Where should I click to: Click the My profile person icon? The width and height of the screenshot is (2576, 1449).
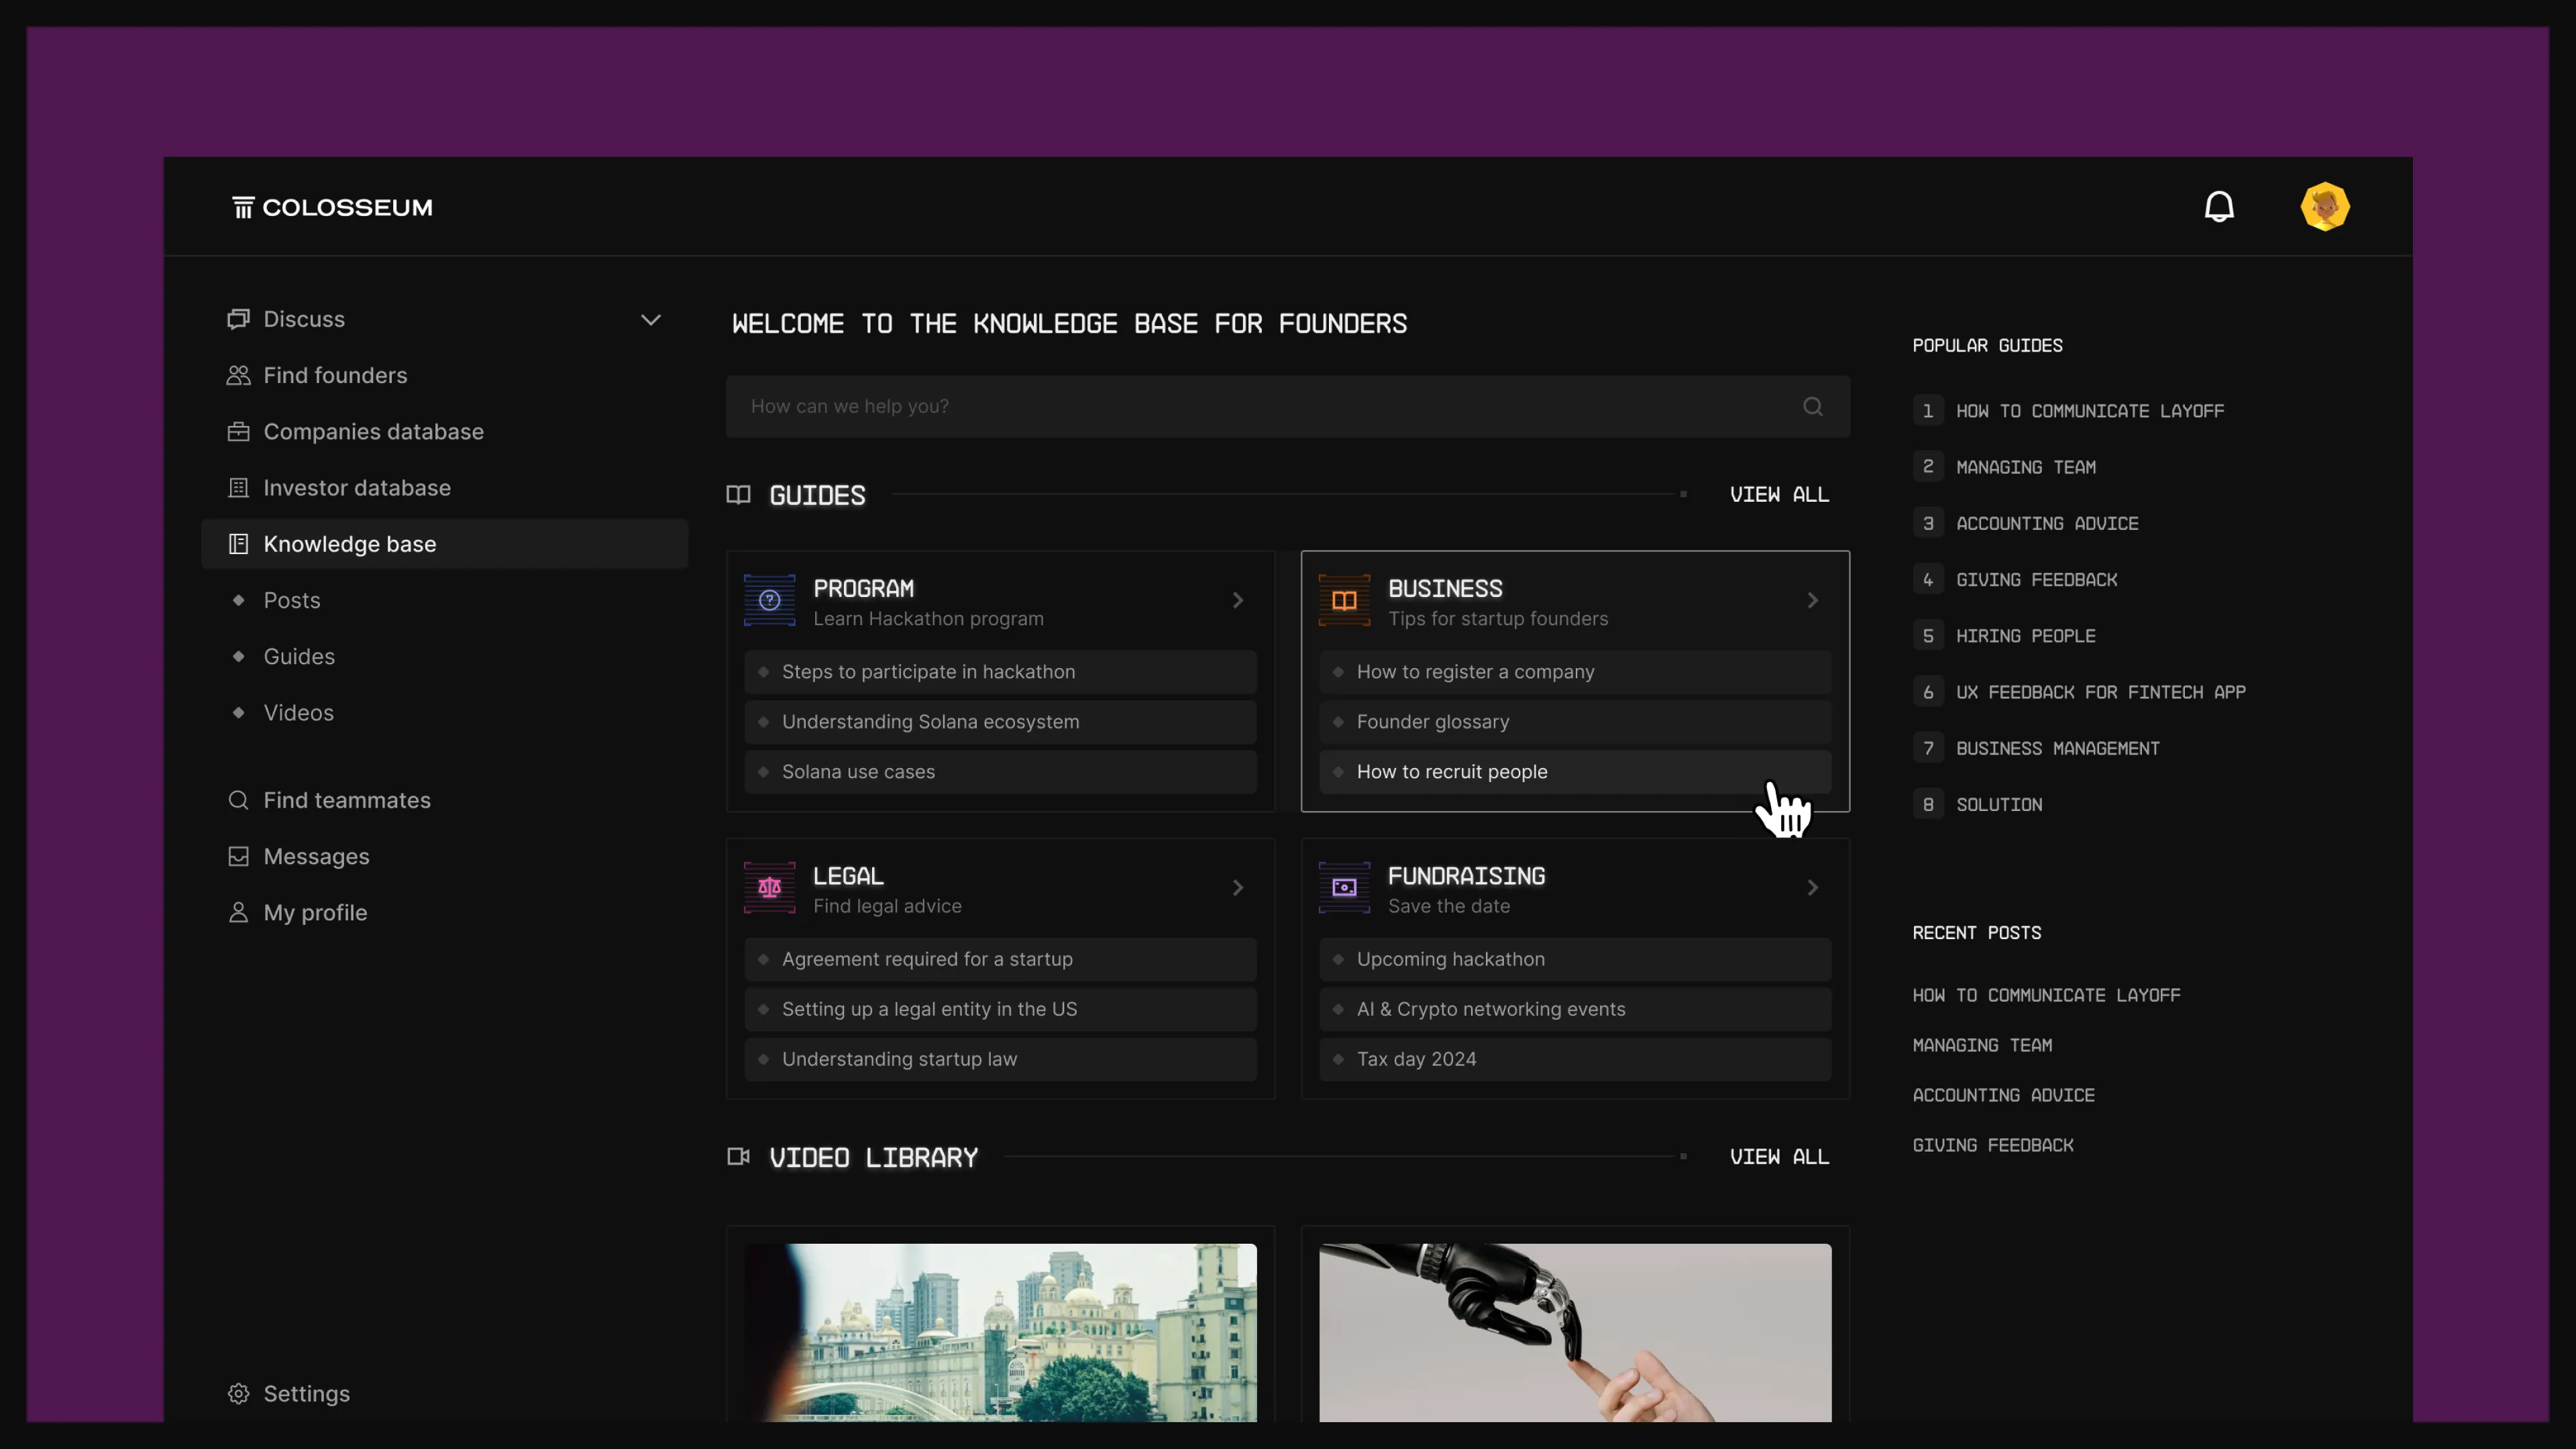click(238, 912)
